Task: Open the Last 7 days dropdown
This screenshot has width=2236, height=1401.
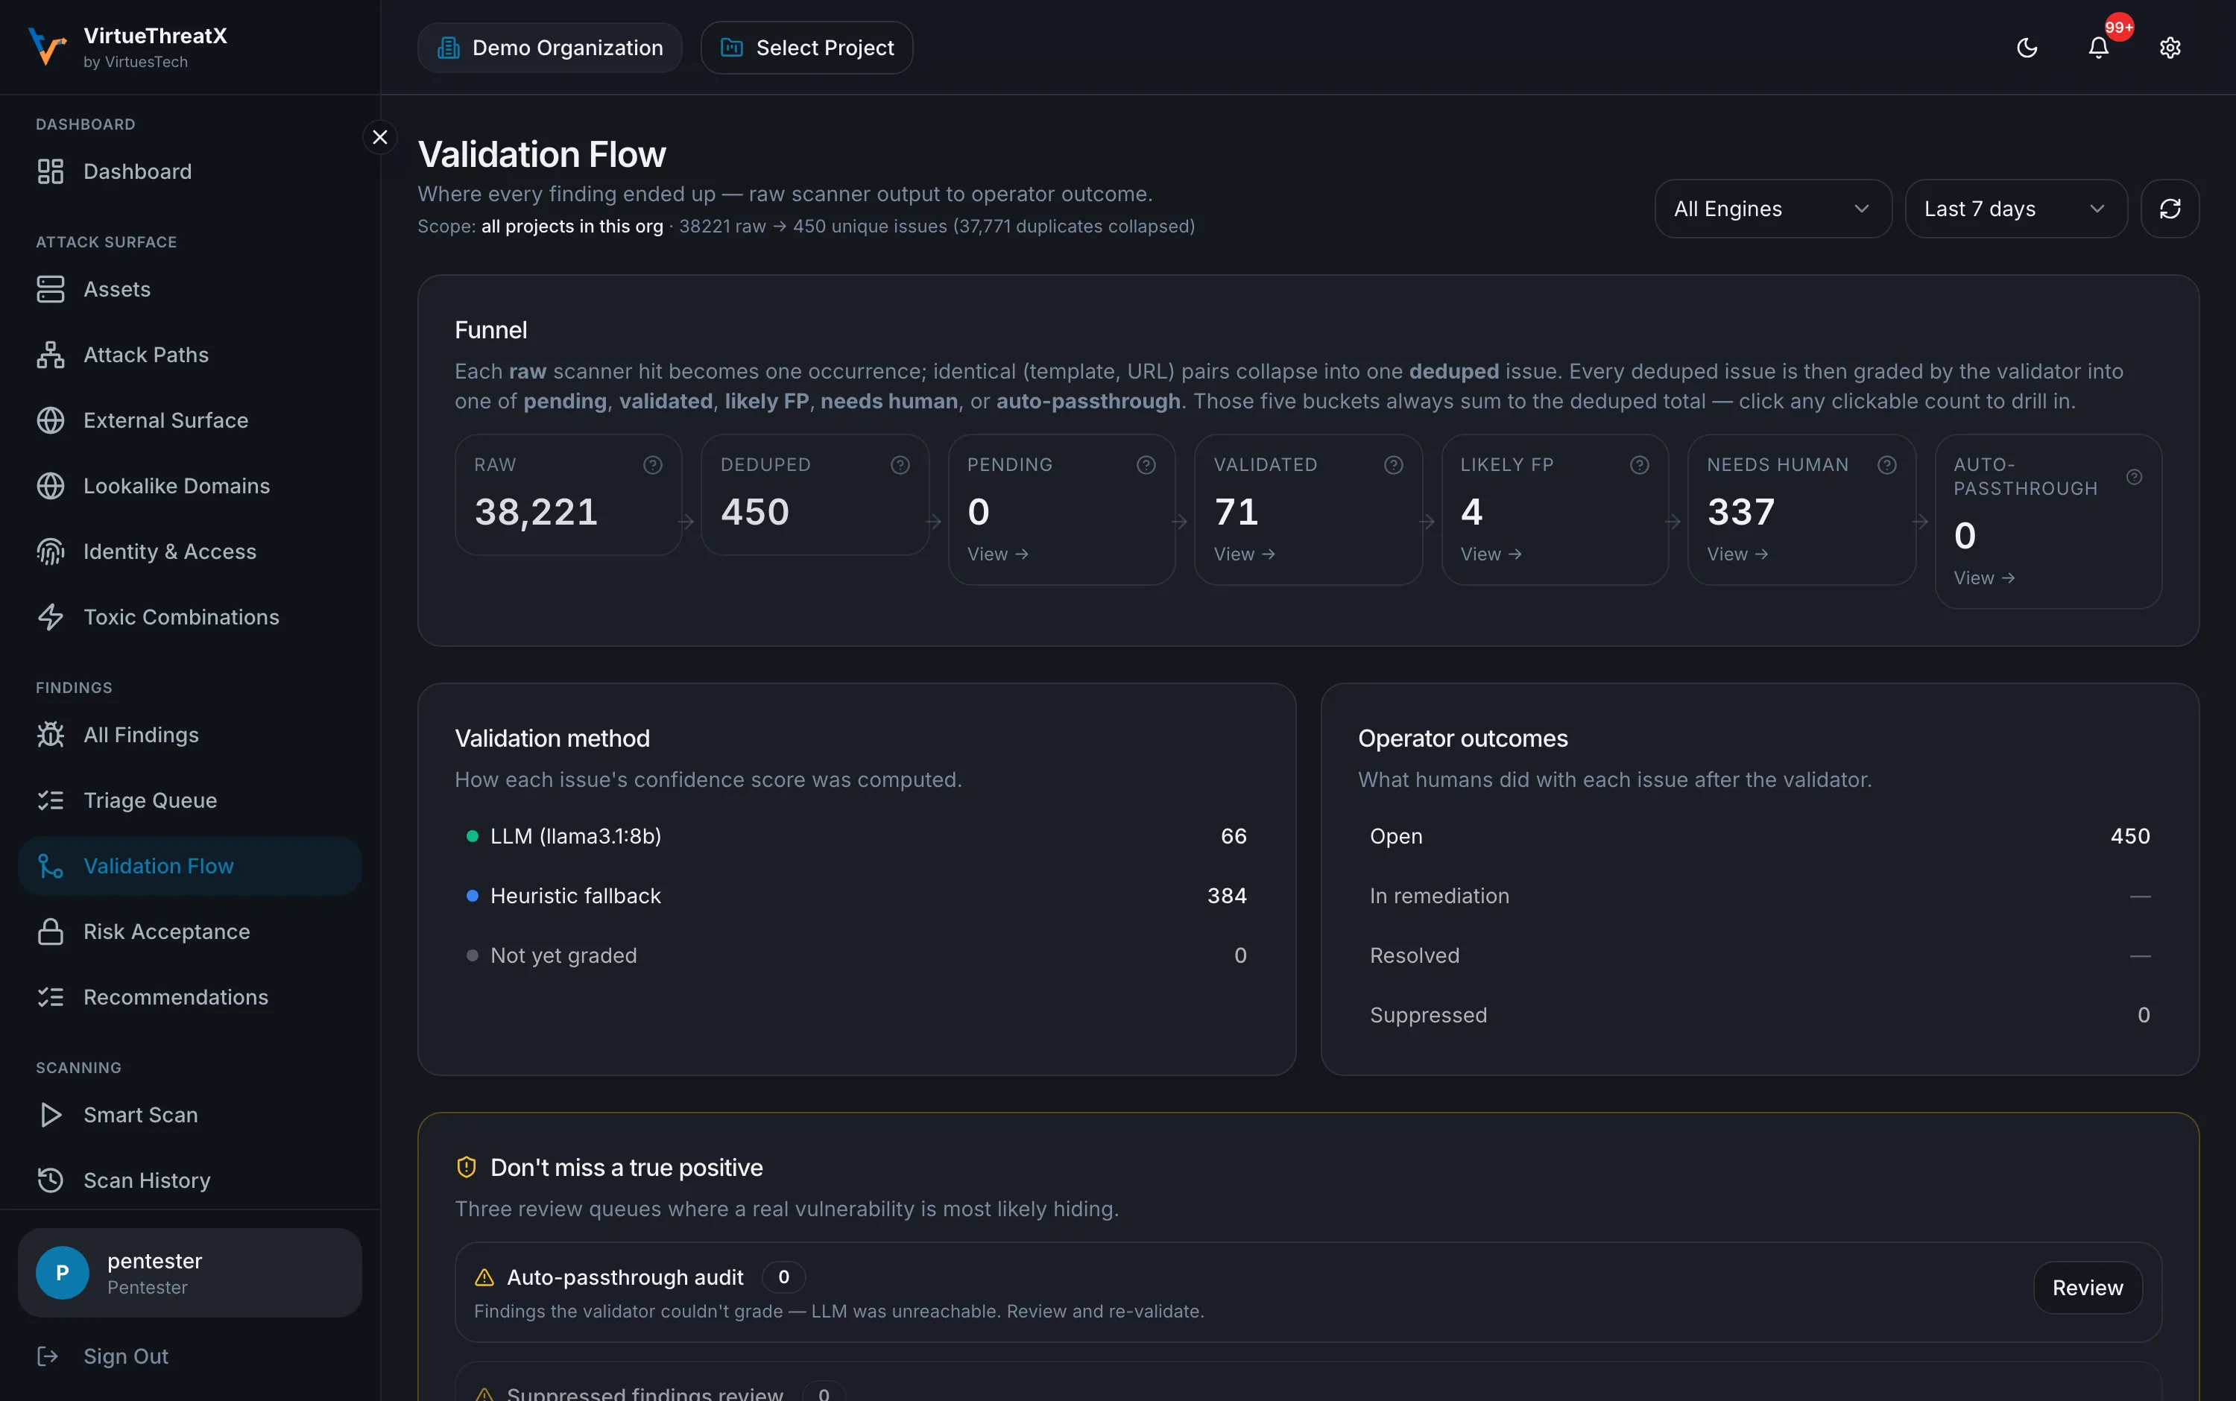Action: tap(2015, 209)
